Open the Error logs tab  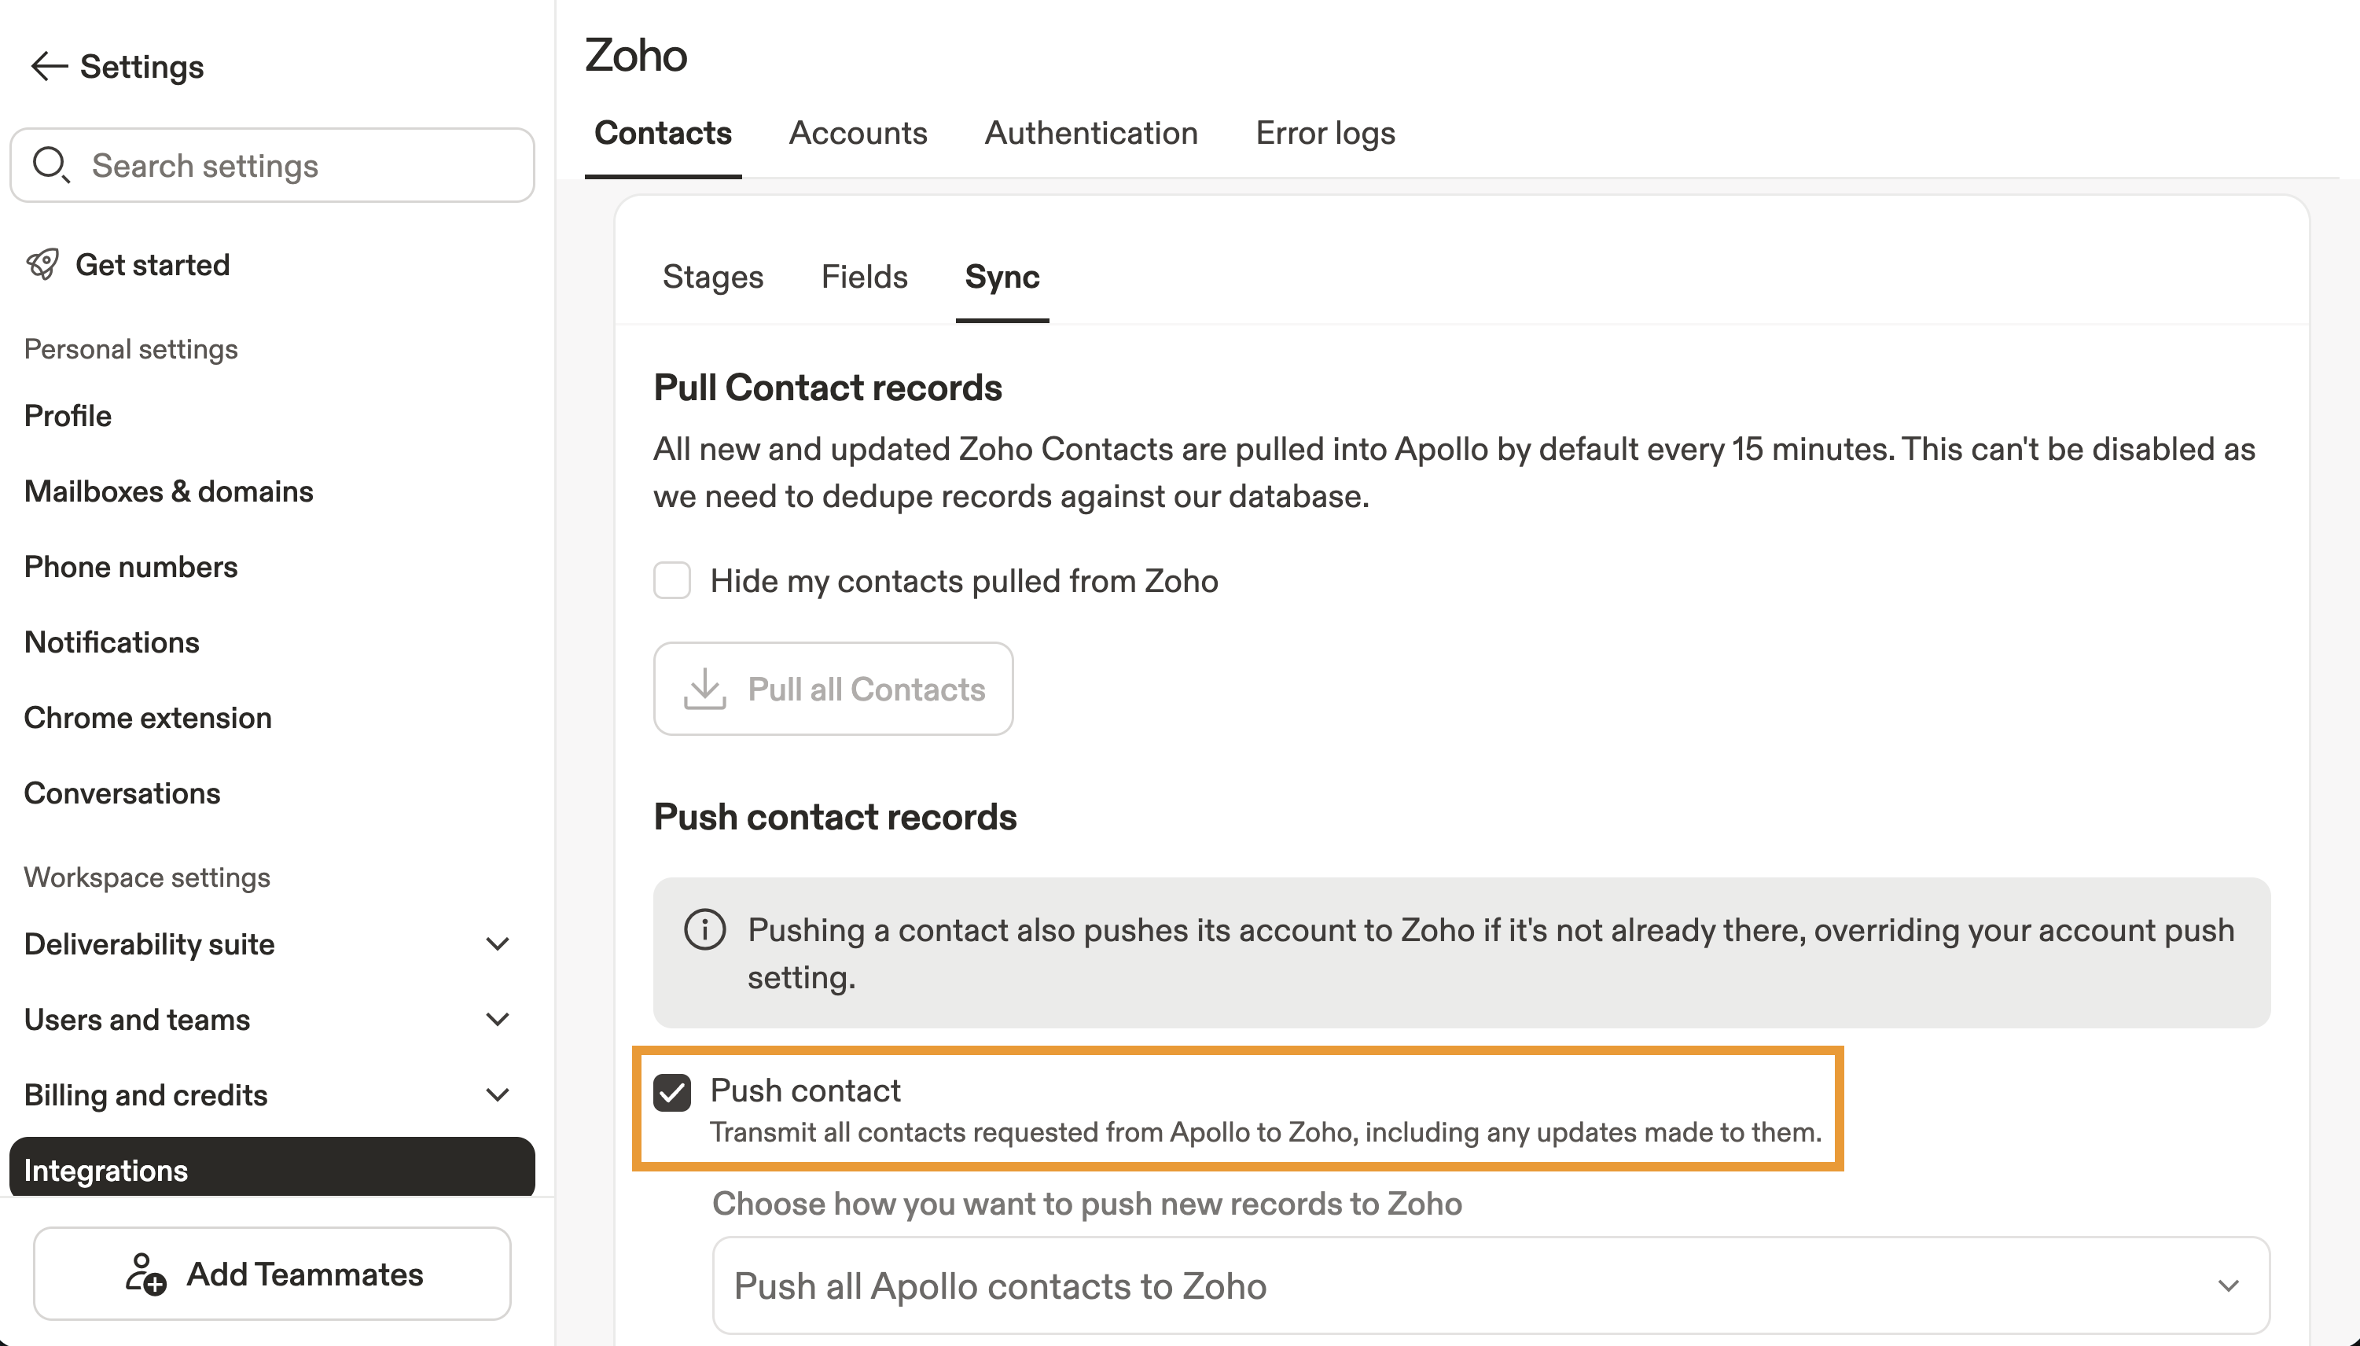(1325, 133)
